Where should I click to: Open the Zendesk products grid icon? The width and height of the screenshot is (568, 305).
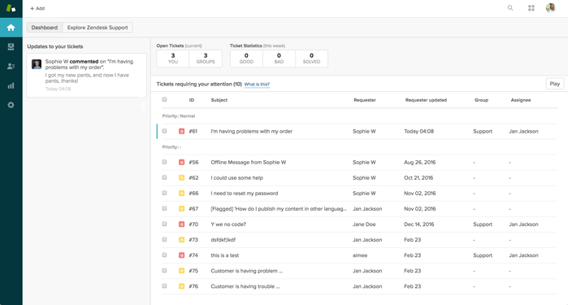(531, 8)
